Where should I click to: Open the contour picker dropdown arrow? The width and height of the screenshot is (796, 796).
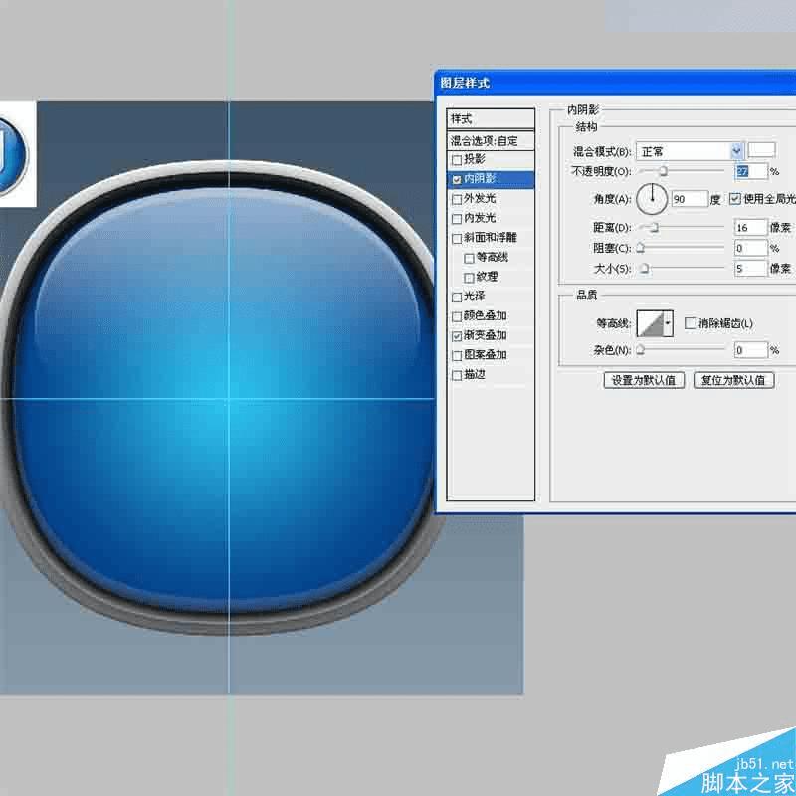(x=670, y=322)
